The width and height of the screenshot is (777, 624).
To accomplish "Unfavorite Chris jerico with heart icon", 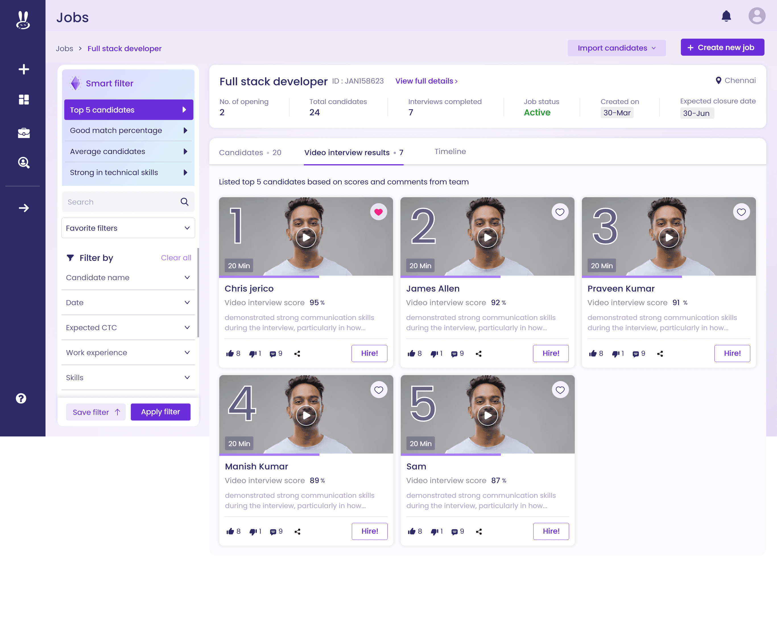I will tap(379, 212).
